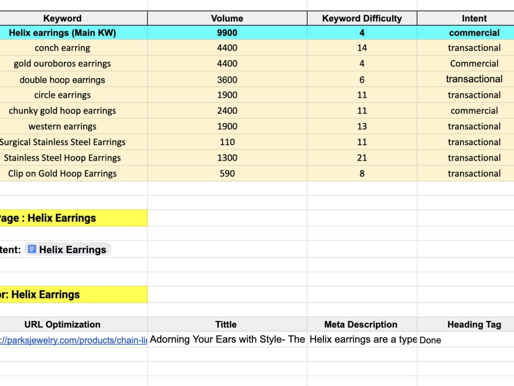Select the Keyword column header cell

pos(74,19)
